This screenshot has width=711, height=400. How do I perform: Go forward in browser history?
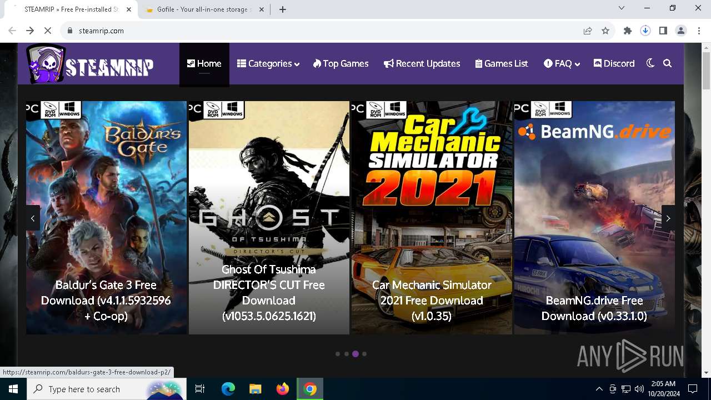click(x=30, y=31)
